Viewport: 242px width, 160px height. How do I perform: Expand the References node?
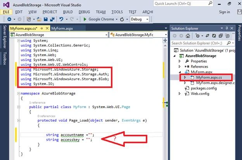point(180,67)
